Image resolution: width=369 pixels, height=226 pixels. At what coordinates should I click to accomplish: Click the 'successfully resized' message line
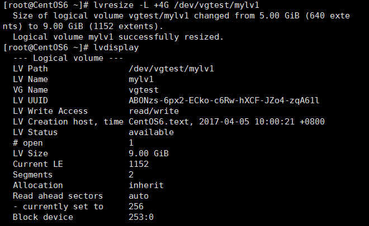tap(118, 37)
